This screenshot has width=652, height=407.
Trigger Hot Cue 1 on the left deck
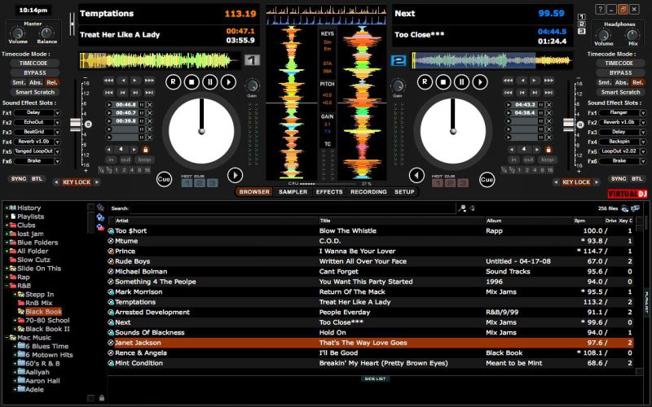(187, 182)
